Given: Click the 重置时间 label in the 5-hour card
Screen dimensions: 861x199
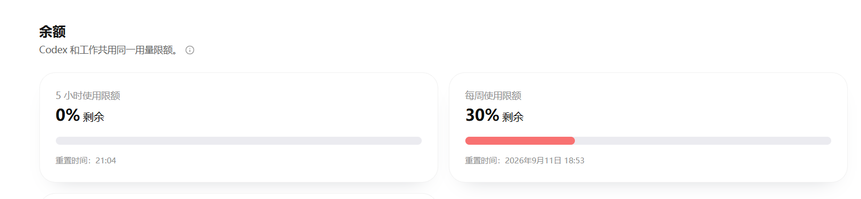Looking at the screenshot, I should coord(72,161).
